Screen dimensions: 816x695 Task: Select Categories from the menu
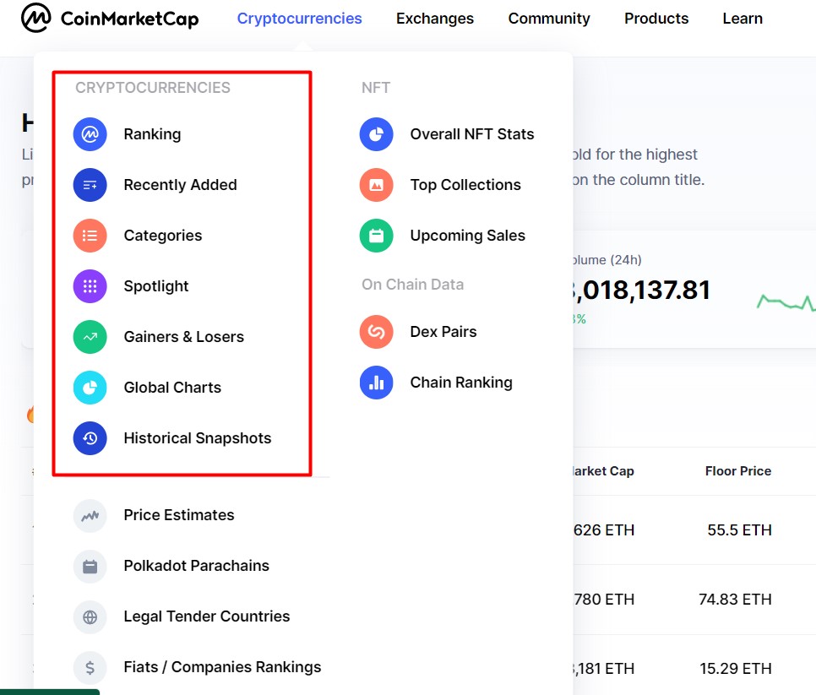click(x=163, y=235)
